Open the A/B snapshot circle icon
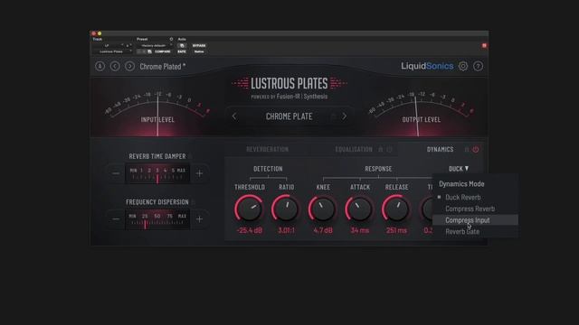579x325 pixels. click(x=100, y=66)
